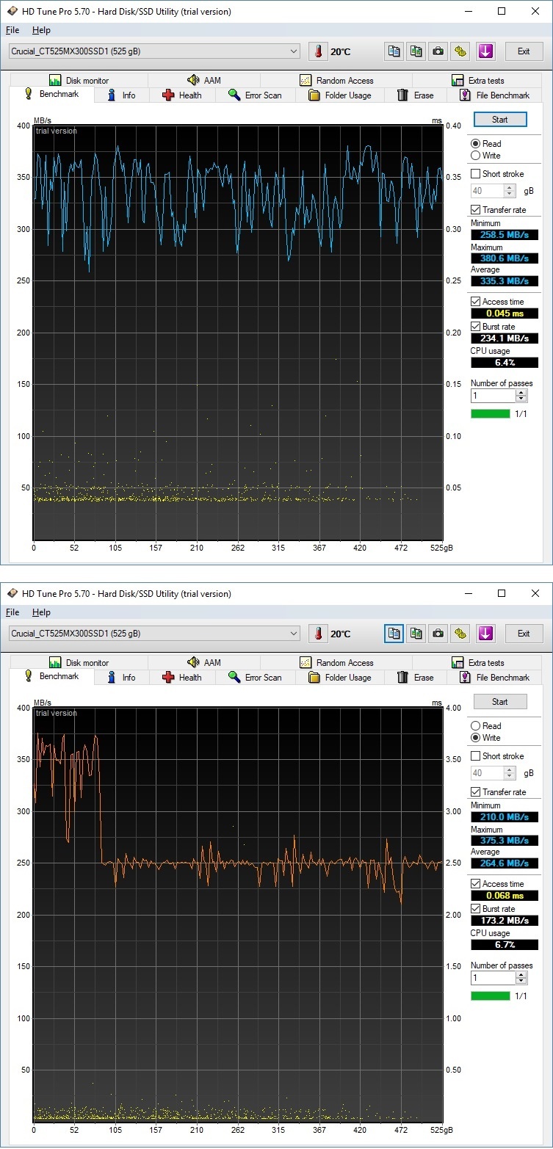Screen dimensions: 553x1149
Task: Open Erase tab in top window
Action: click(x=416, y=95)
